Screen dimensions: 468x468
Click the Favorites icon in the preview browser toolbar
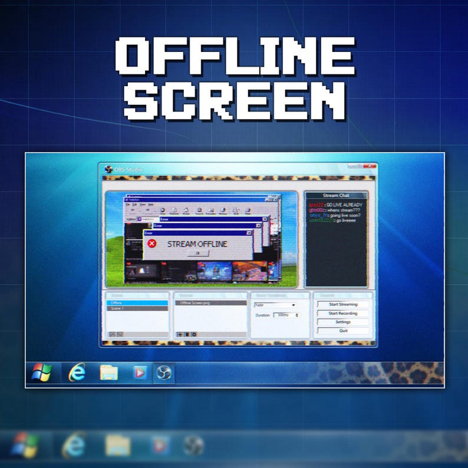[x=211, y=210]
